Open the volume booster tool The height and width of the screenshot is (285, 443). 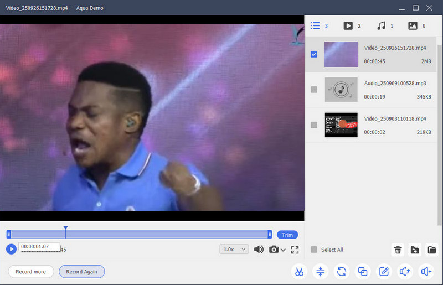[426, 272]
